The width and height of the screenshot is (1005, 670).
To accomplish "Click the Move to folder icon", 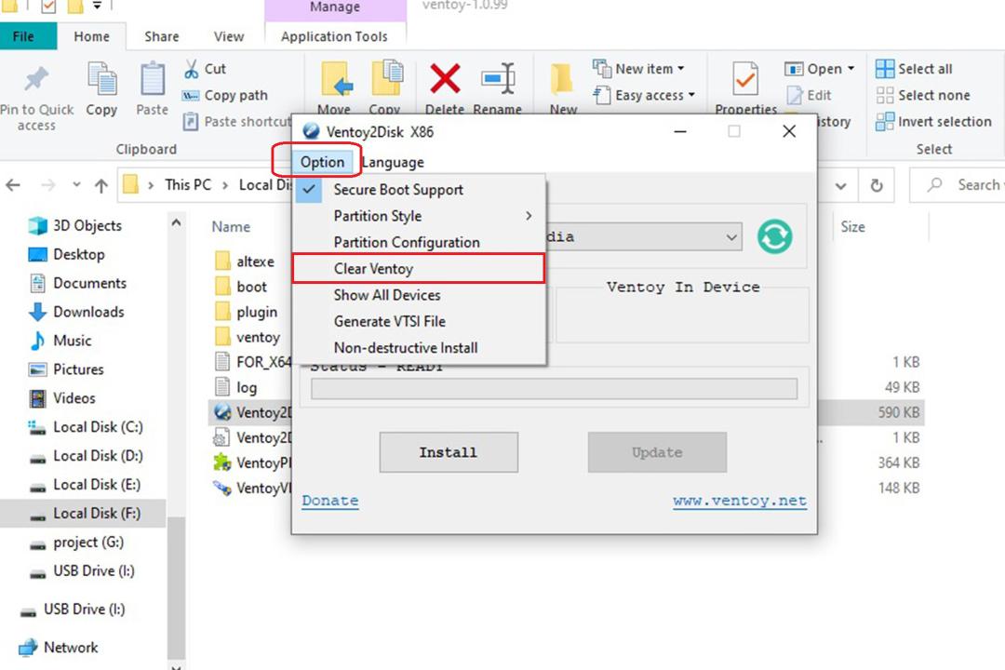I will (x=335, y=79).
